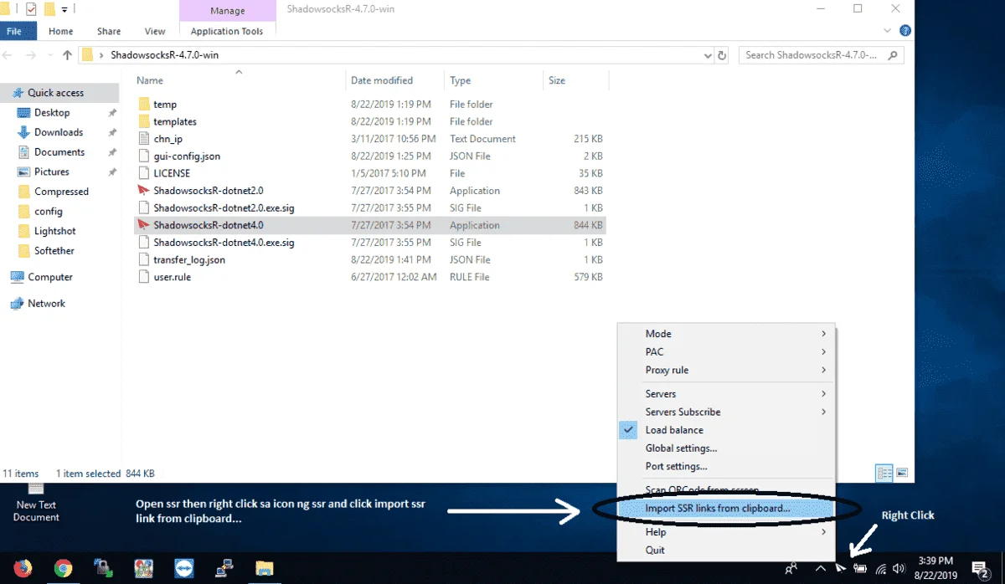The width and height of the screenshot is (1005, 584).
Task: Select the ShadowsocksR-dotnet4.0 application icon
Action: coord(143,225)
